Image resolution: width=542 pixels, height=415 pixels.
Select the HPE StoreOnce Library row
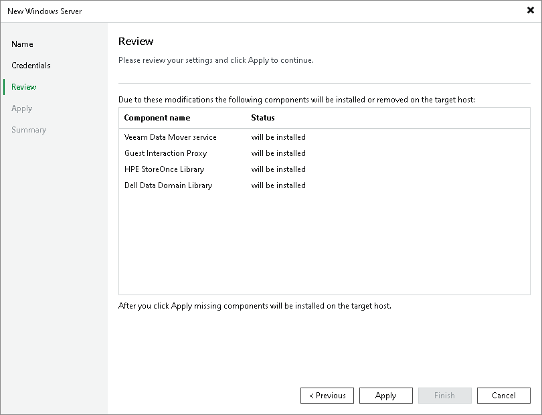pyautogui.click(x=325, y=169)
